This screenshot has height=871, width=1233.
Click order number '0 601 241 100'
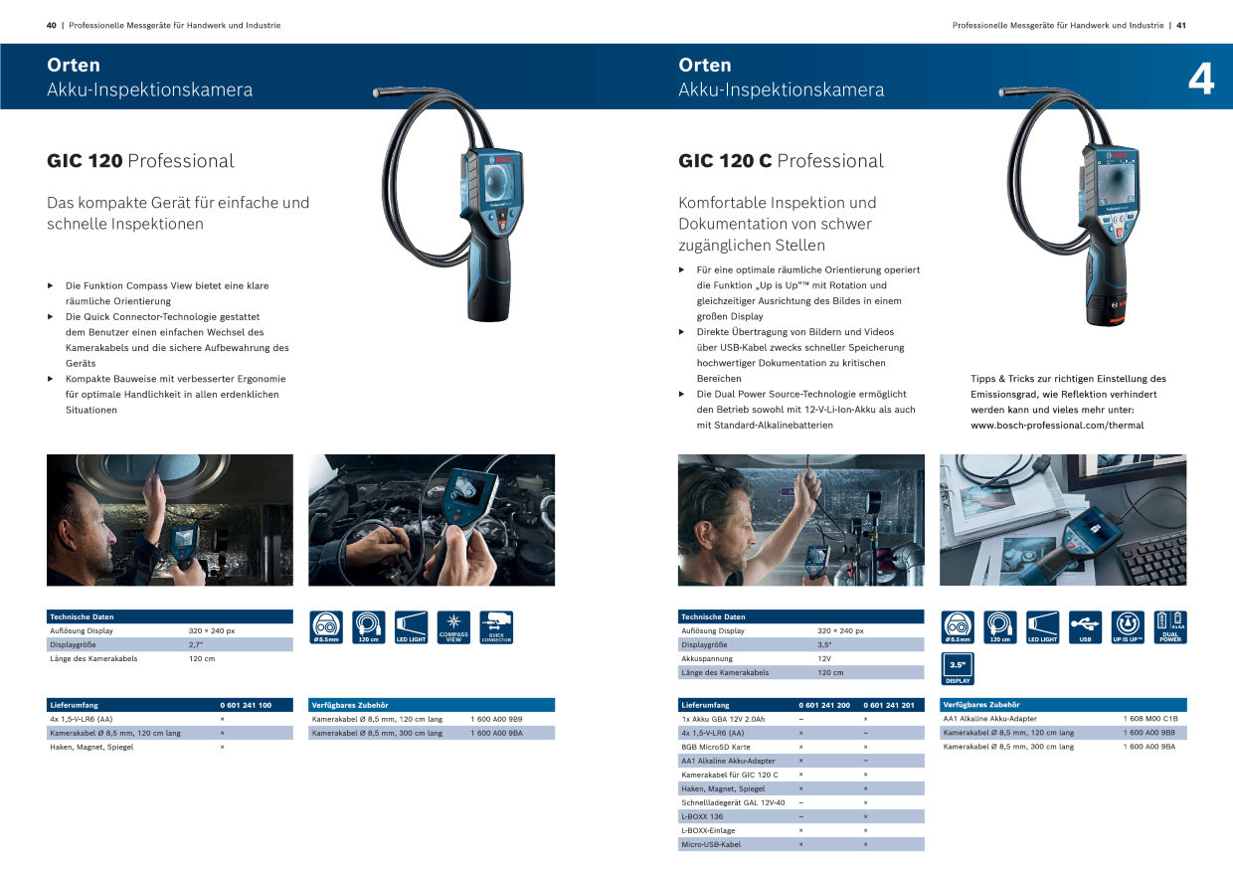pos(246,705)
